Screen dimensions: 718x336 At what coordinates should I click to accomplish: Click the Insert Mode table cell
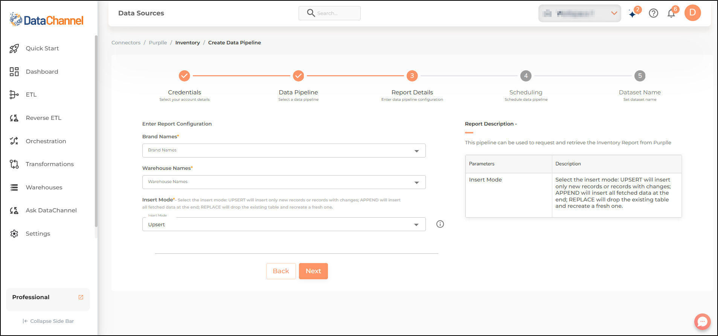(x=509, y=195)
